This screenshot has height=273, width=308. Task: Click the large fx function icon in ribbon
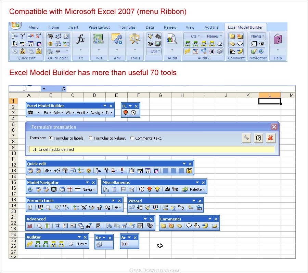pyautogui.click(x=81, y=39)
